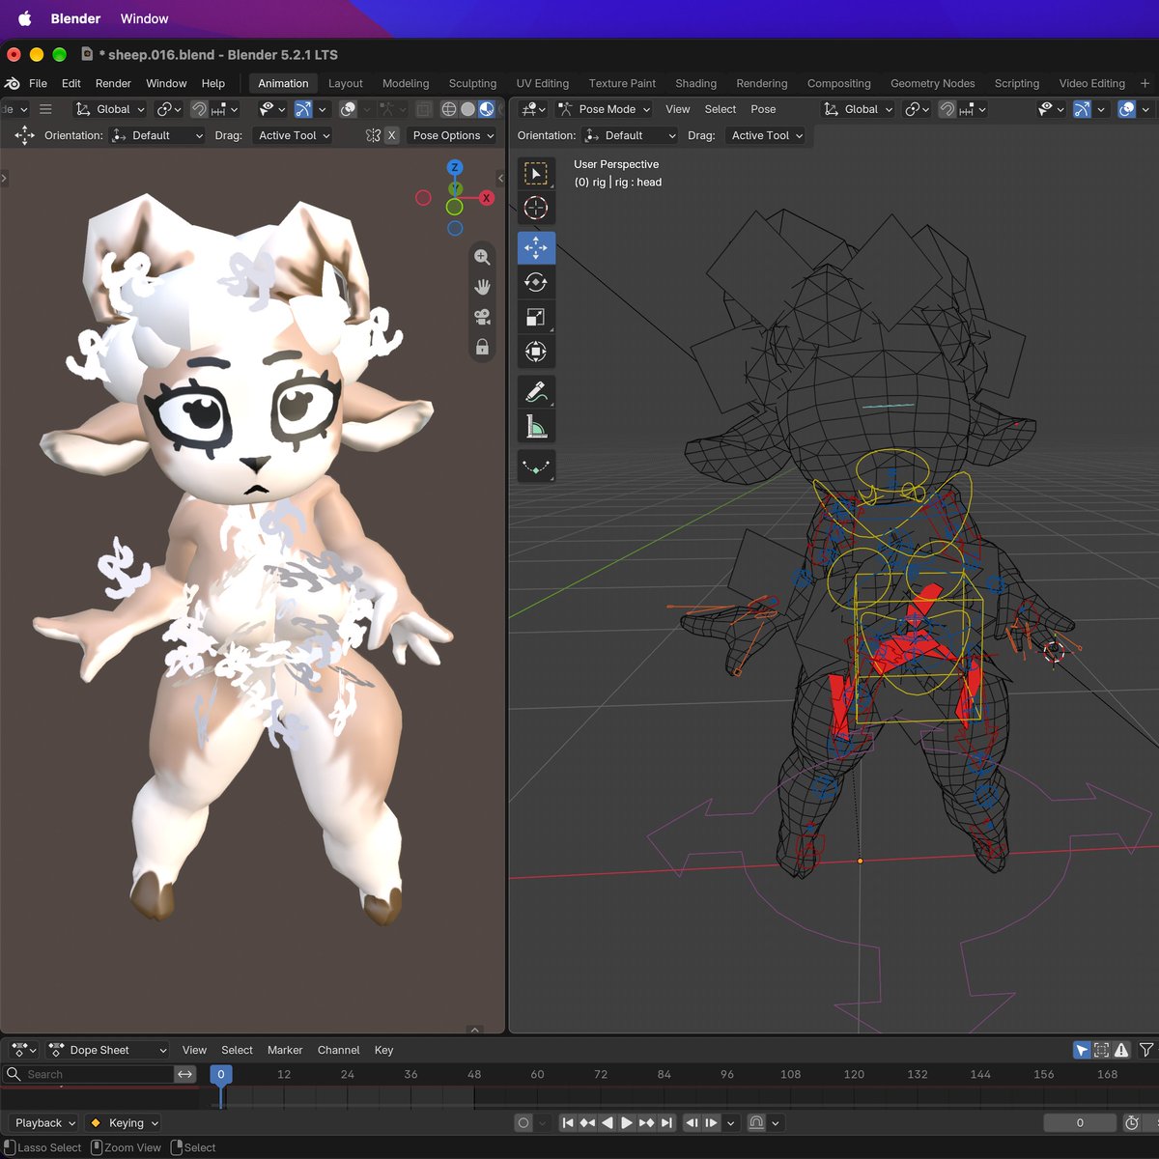Toggle gizmo display in right viewport

point(1082,109)
